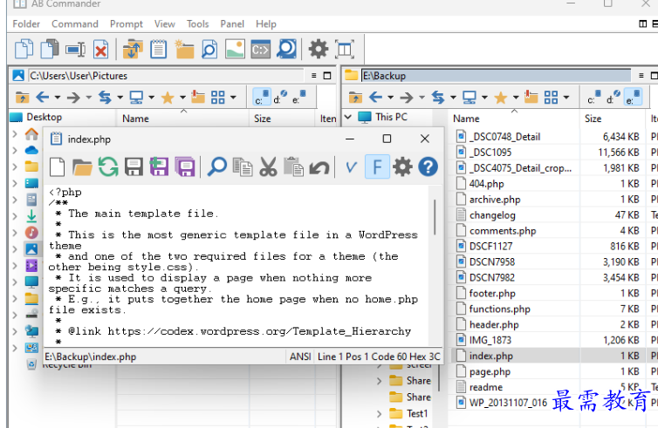
Task: Click the Cut scissors icon in editor
Action: point(268,166)
